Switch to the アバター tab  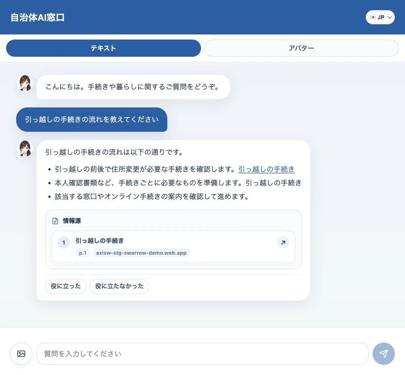click(x=301, y=48)
